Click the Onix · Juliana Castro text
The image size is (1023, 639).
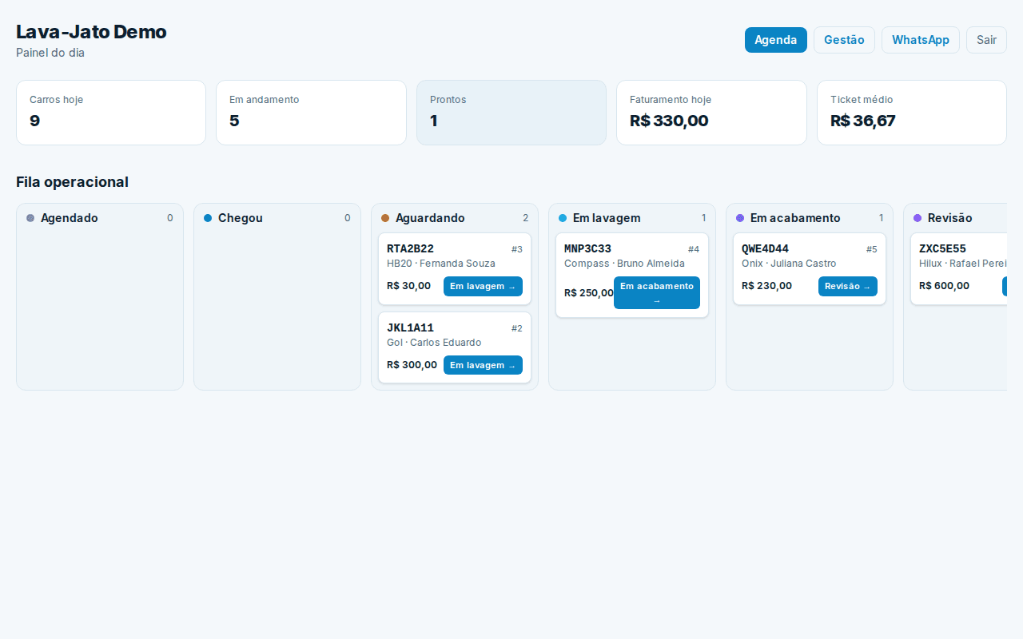click(789, 264)
